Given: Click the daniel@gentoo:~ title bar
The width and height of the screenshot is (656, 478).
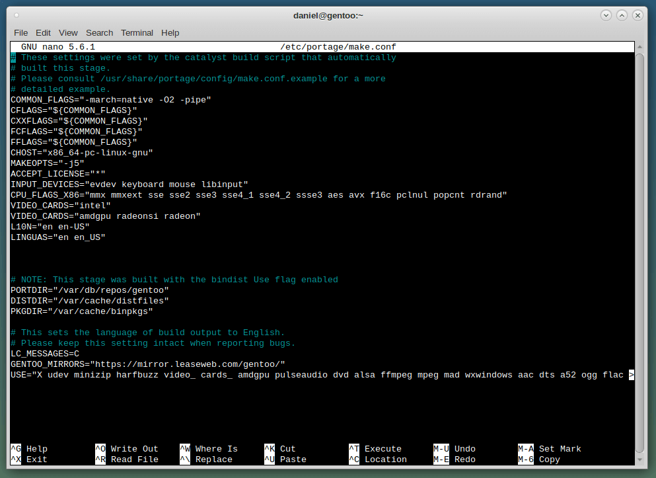Looking at the screenshot, I should point(328,15).
